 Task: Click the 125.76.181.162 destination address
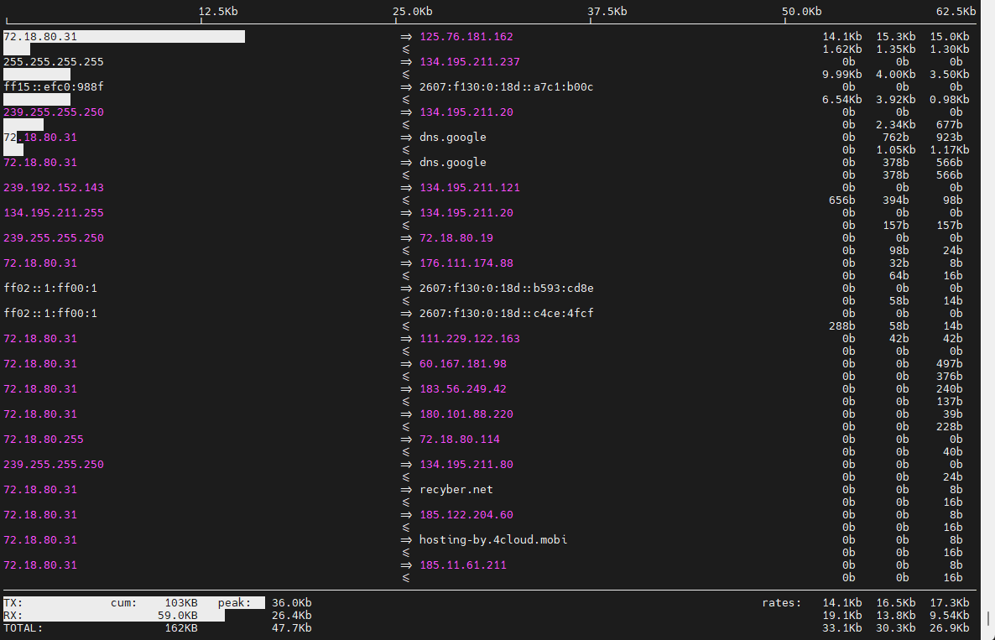point(466,37)
